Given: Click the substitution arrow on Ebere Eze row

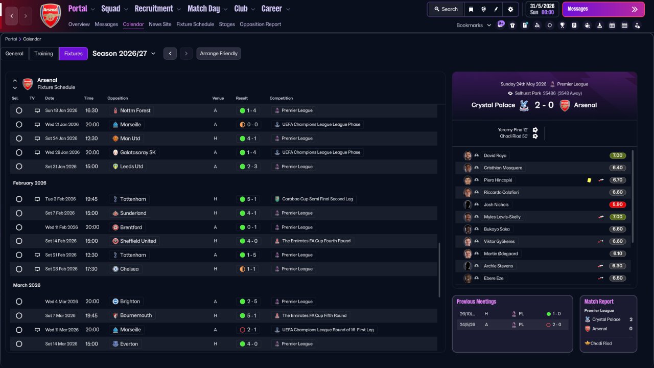Looking at the screenshot, I should [x=601, y=278].
